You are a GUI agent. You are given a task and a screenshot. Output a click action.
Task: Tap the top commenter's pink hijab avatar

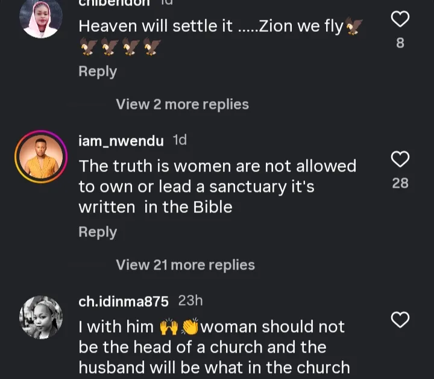(41, 17)
